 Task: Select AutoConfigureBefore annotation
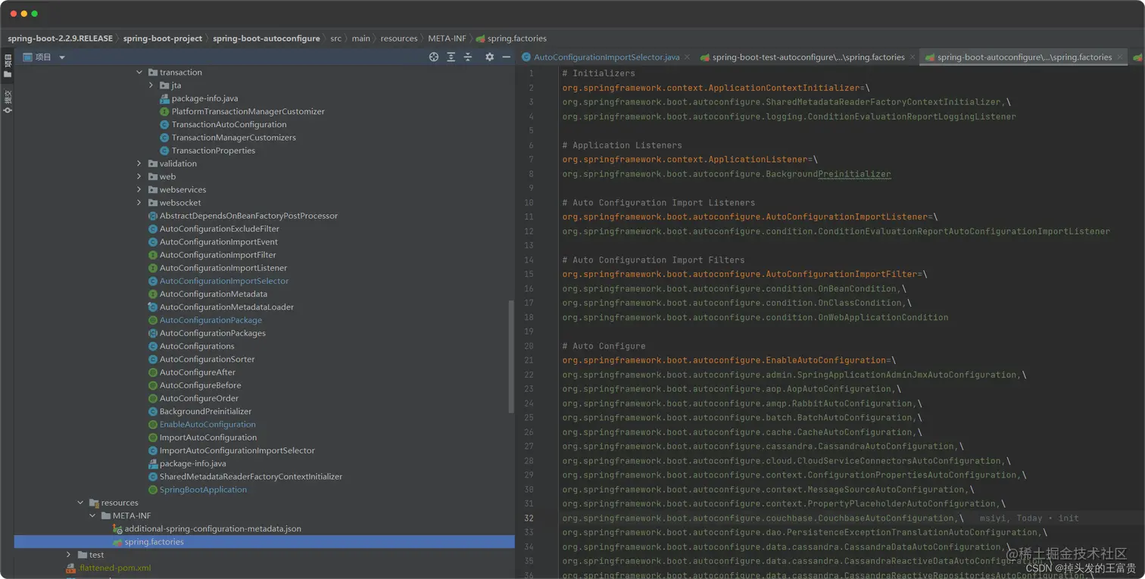tap(200, 385)
